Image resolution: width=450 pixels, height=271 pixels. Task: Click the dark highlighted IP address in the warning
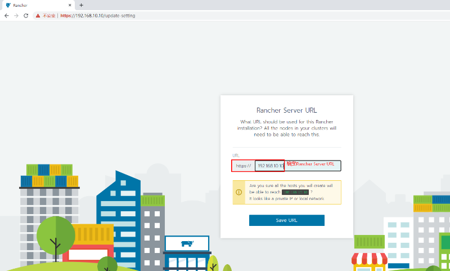click(295, 192)
